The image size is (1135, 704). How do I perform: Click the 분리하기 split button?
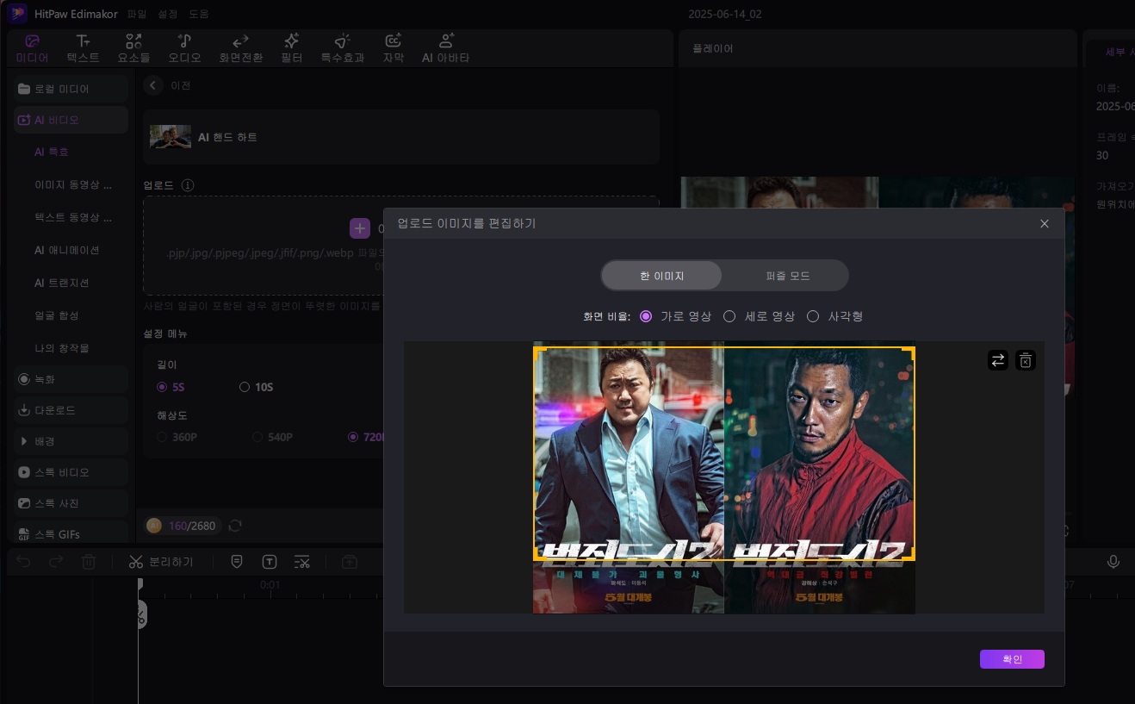pos(160,562)
